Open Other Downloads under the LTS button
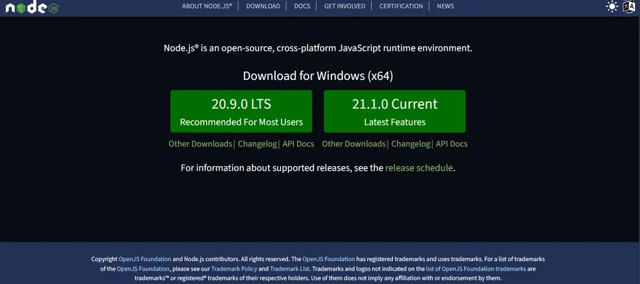640x284 pixels. (200, 144)
